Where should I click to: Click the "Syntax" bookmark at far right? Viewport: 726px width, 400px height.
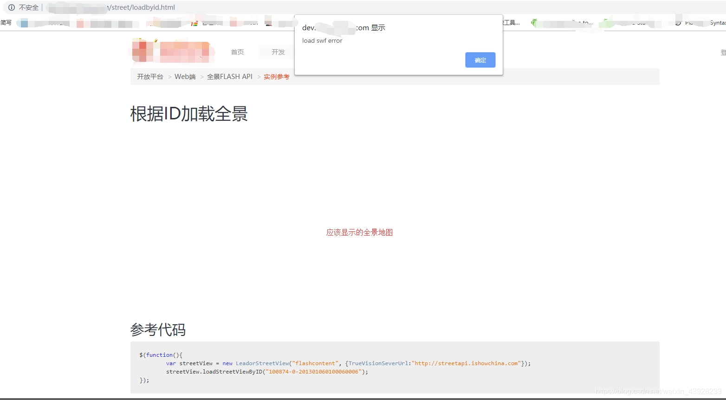pyautogui.click(x=718, y=22)
